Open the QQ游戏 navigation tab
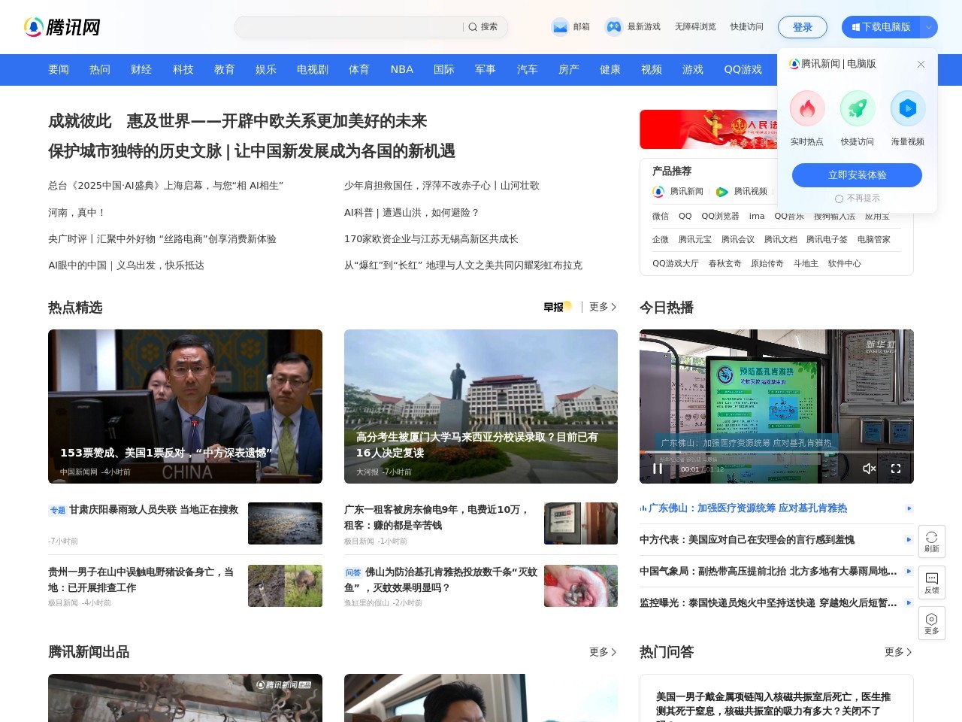 coord(743,69)
